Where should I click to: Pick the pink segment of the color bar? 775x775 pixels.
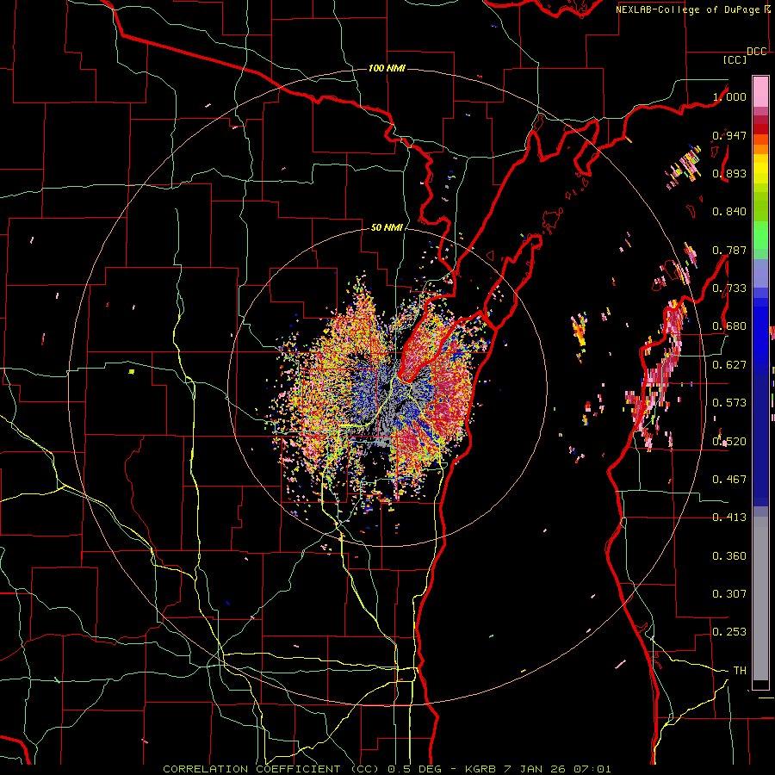tap(760, 92)
